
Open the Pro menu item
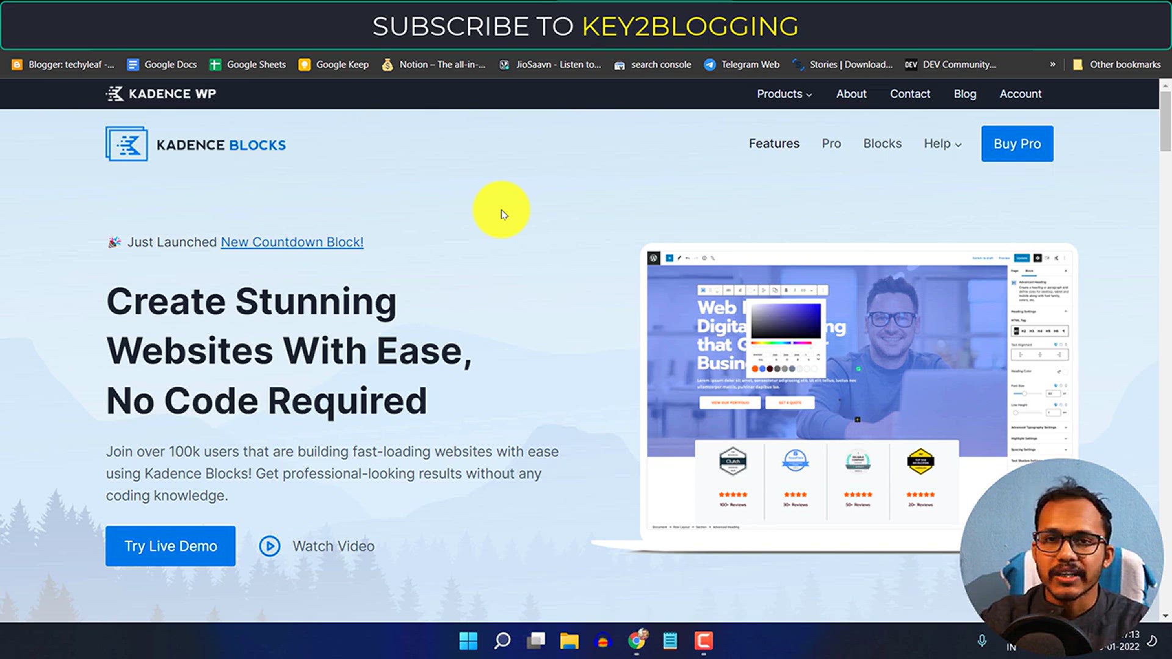coord(831,143)
